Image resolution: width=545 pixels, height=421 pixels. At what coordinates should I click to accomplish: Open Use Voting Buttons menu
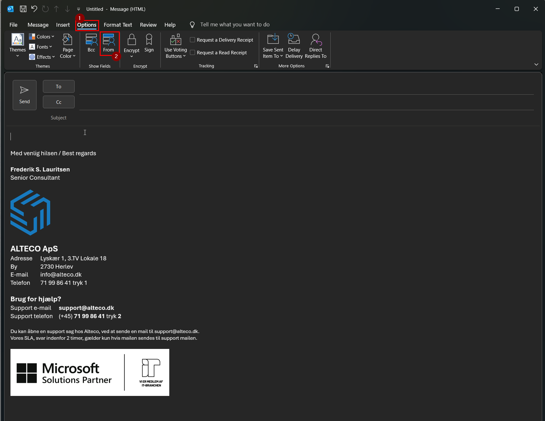[176, 46]
